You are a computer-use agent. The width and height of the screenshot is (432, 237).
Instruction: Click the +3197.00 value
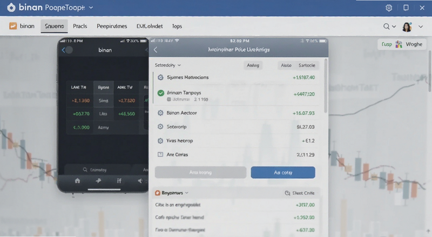pos(305,205)
